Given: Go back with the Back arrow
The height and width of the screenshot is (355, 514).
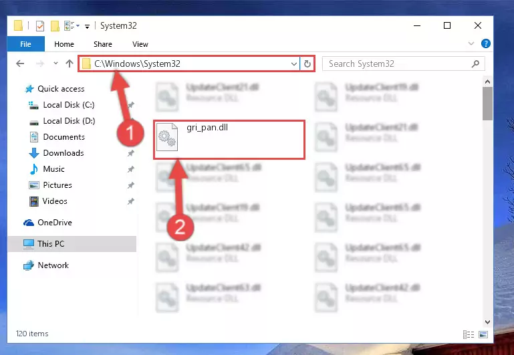Looking at the screenshot, I should [20, 64].
